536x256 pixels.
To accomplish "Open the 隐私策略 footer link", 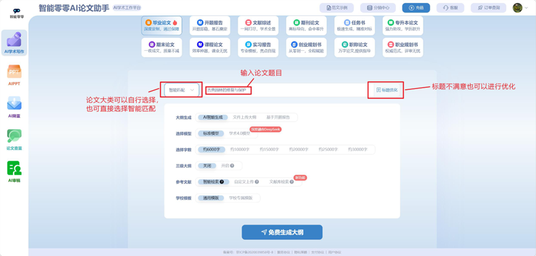I will click(299, 252).
